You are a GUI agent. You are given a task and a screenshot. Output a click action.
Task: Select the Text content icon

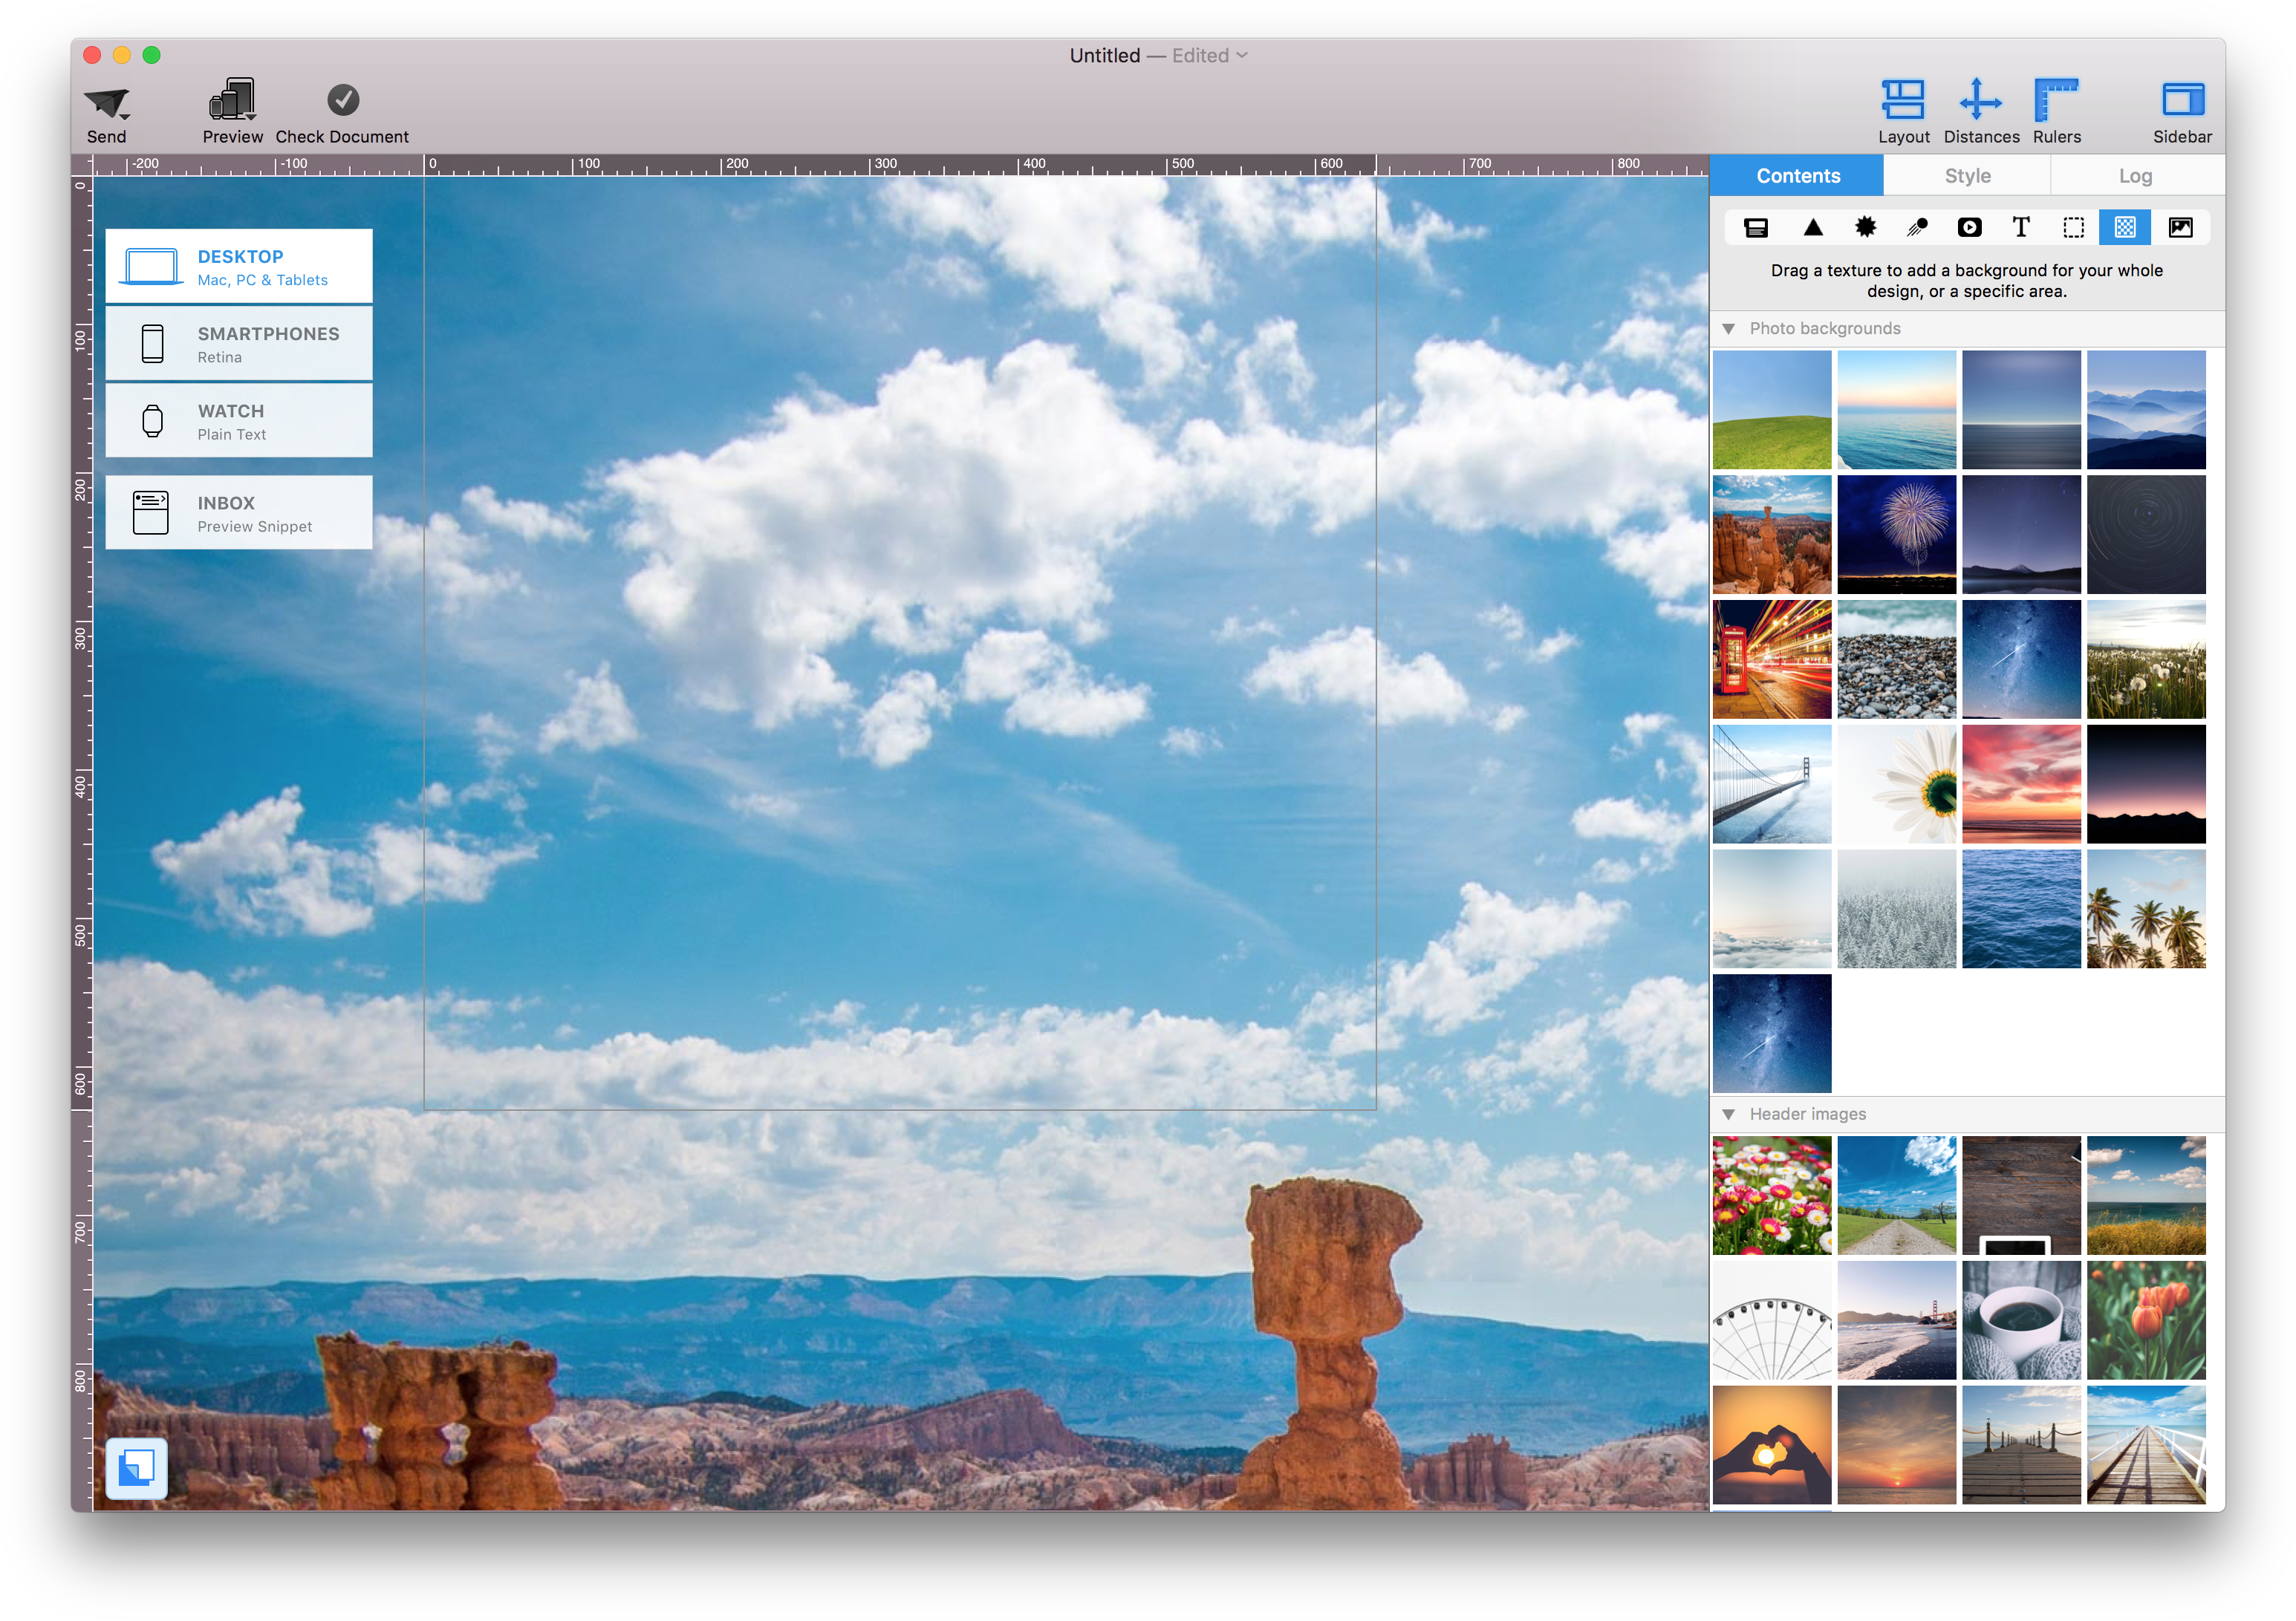click(x=2021, y=227)
